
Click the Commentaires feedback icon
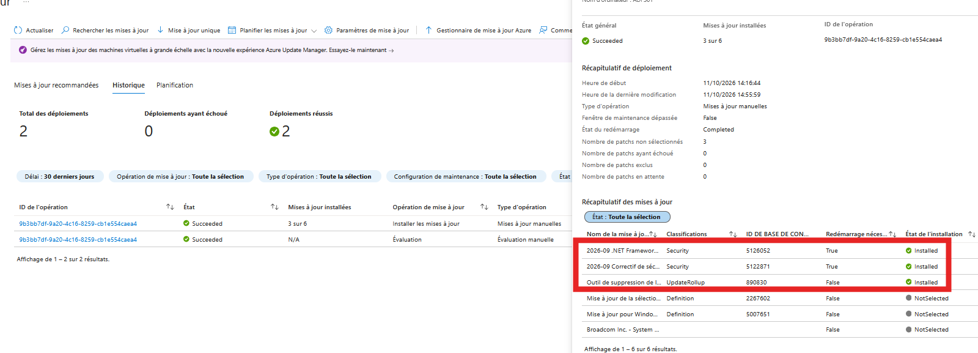click(x=543, y=30)
